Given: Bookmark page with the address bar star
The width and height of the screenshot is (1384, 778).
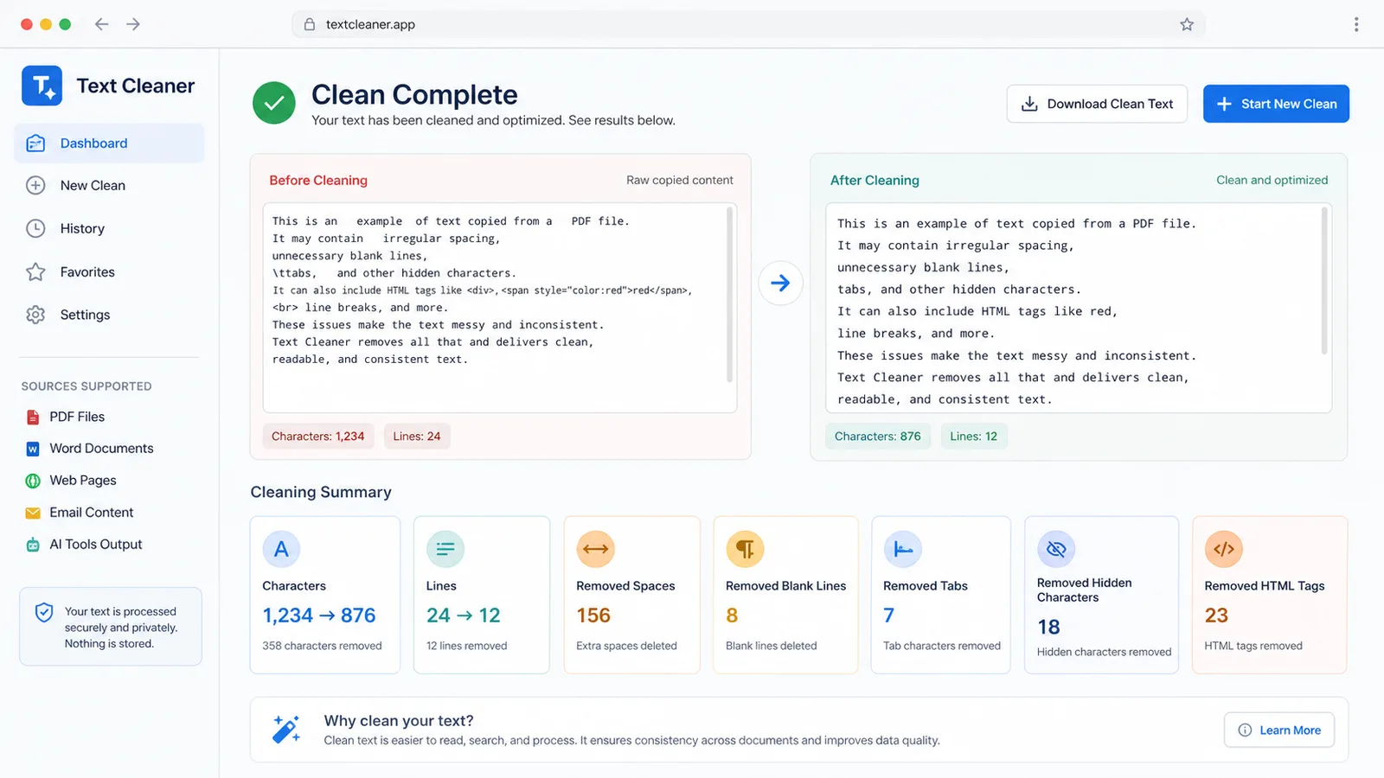Looking at the screenshot, I should (1187, 24).
